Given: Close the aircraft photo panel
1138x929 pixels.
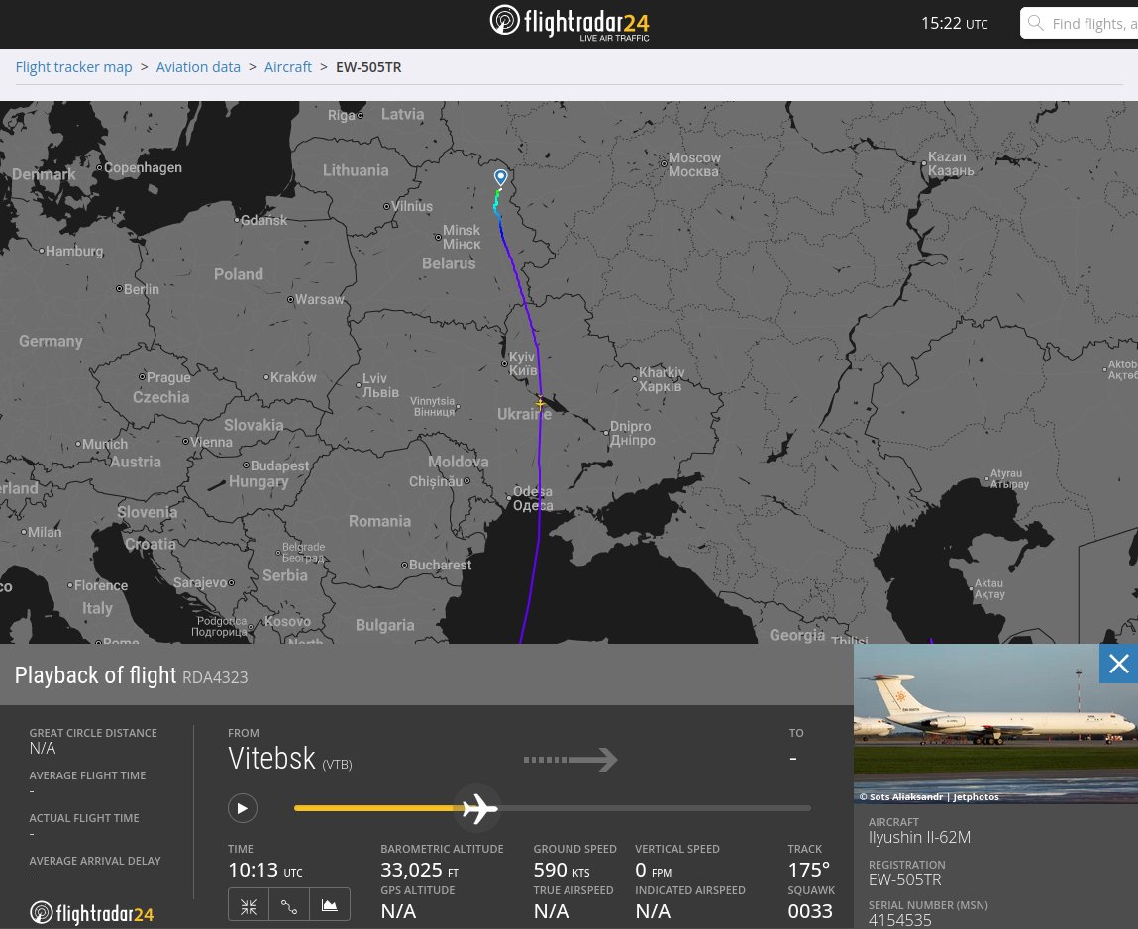Looking at the screenshot, I should pyautogui.click(x=1118, y=664).
